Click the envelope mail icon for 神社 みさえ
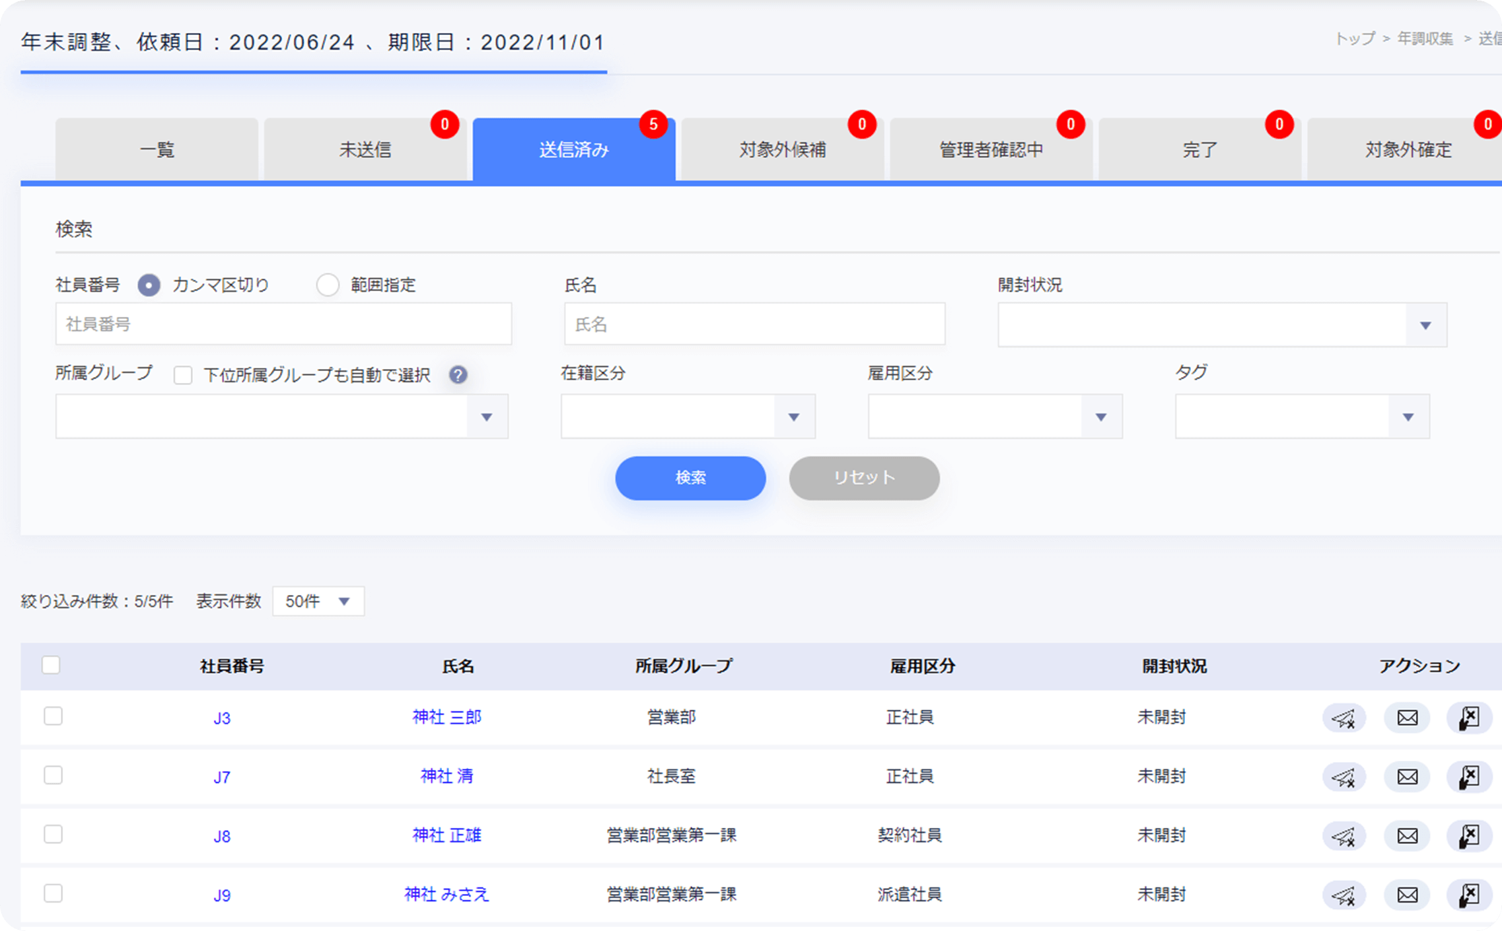The height and width of the screenshot is (931, 1502). 1407,895
